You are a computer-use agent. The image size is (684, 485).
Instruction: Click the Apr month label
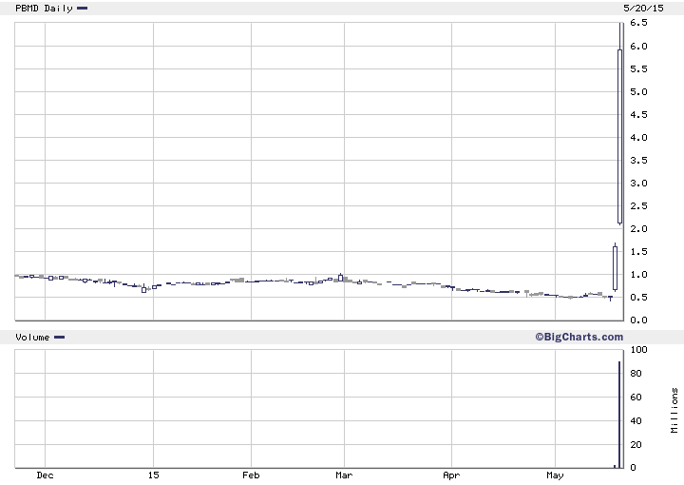coord(451,475)
